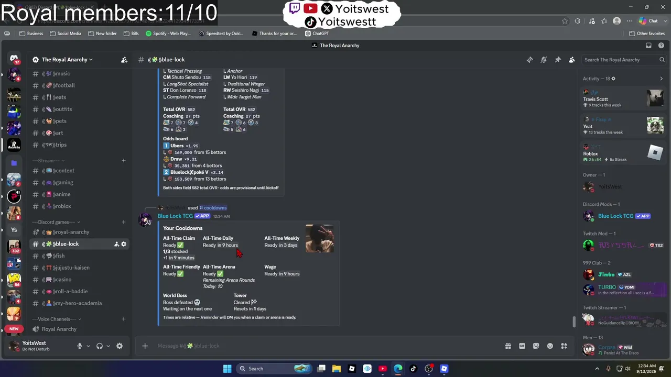Open Other favorites folder
This screenshot has width=671, height=377.
647,34
